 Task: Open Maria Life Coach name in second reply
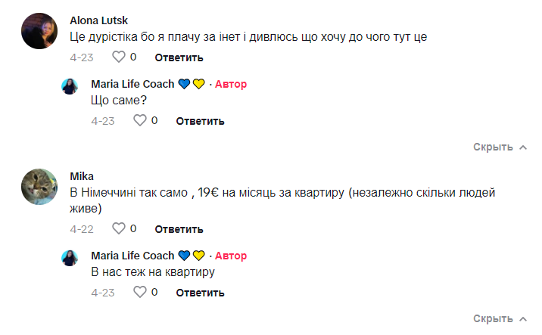(132, 256)
